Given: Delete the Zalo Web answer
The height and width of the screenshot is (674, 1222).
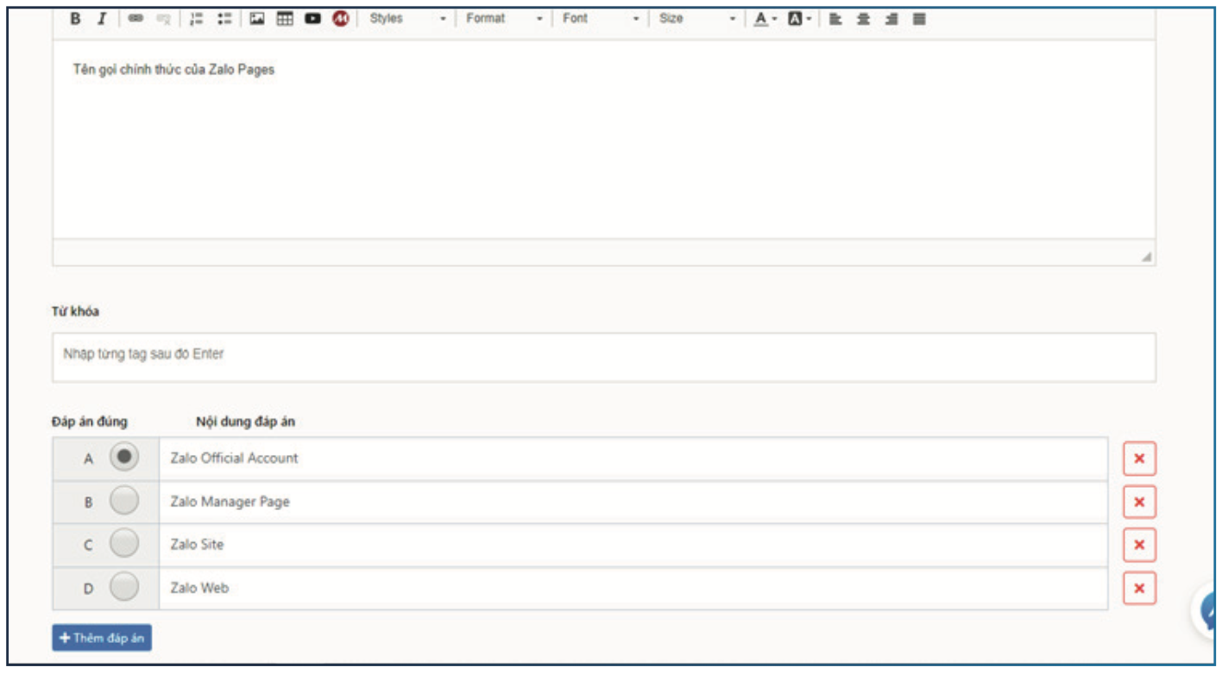Looking at the screenshot, I should 1139,588.
